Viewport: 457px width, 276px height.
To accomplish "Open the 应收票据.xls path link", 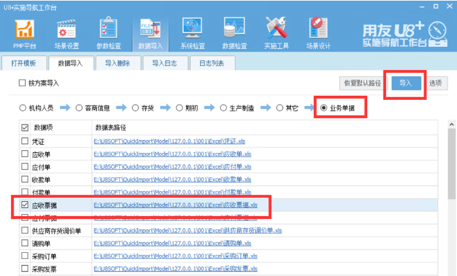I will coord(176,205).
